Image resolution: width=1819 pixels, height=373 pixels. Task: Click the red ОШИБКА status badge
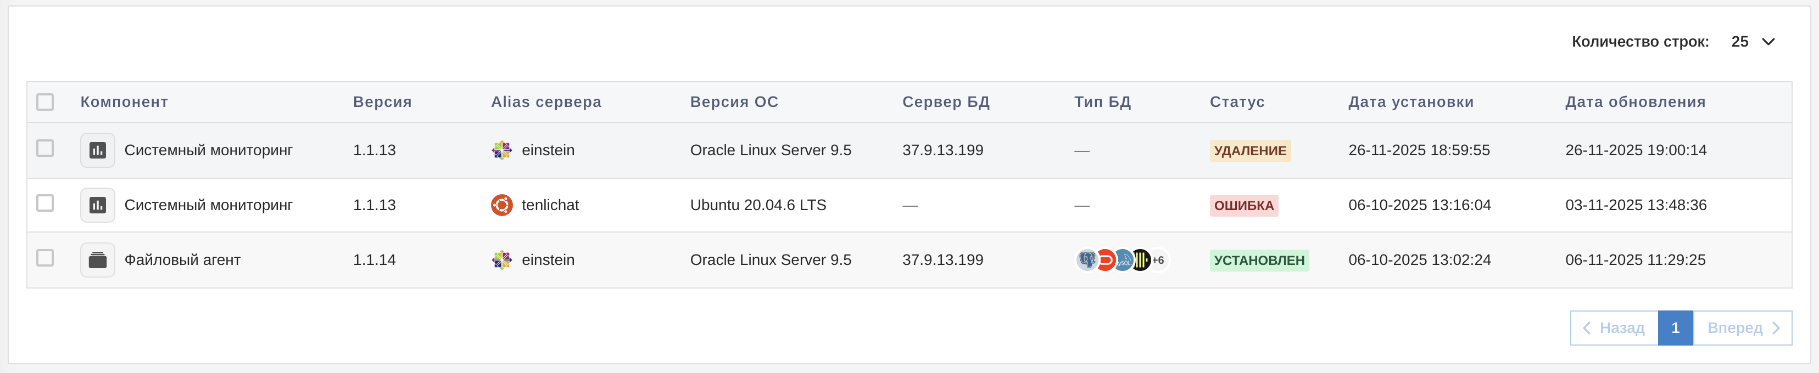click(x=1243, y=205)
